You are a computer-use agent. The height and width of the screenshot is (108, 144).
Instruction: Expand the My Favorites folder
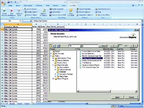coord(51,54)
